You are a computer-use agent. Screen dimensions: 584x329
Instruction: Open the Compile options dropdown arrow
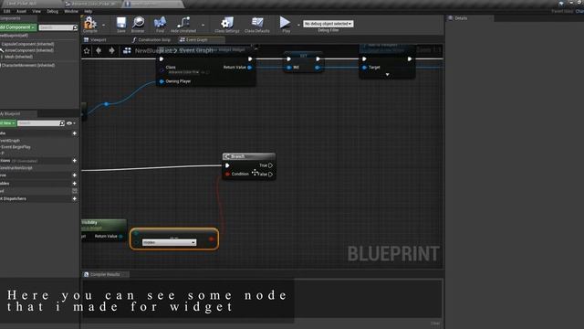click(103, 26)
